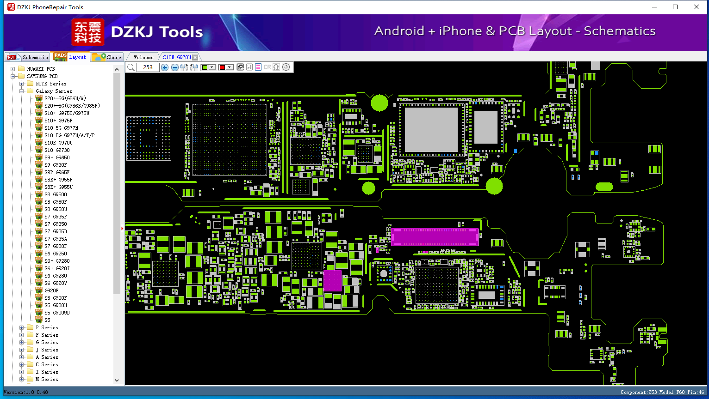Click the tree panel scroll-down arrow
709x399 pixels.
click(x=117, y=381)
